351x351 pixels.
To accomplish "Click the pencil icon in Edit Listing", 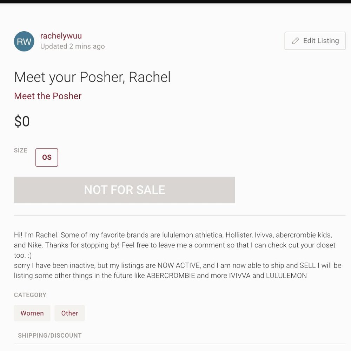I will [296, 41].
